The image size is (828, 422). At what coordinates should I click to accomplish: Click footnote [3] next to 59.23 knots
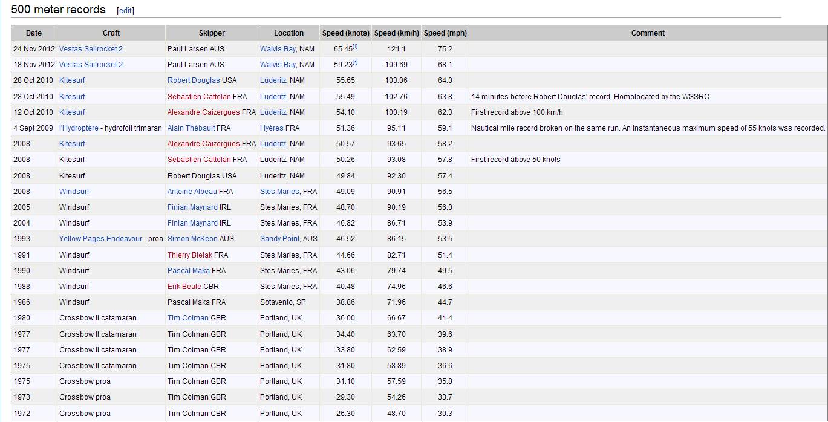click(356, 62)
